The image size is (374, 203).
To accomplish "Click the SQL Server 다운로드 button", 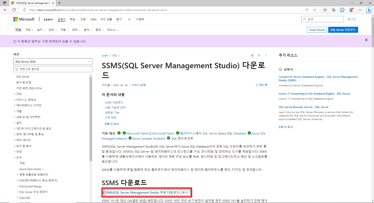I will tap(343, 30).
